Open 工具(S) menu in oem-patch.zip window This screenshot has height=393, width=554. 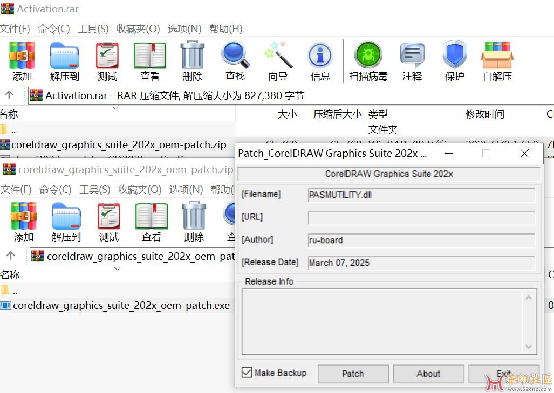95,189
